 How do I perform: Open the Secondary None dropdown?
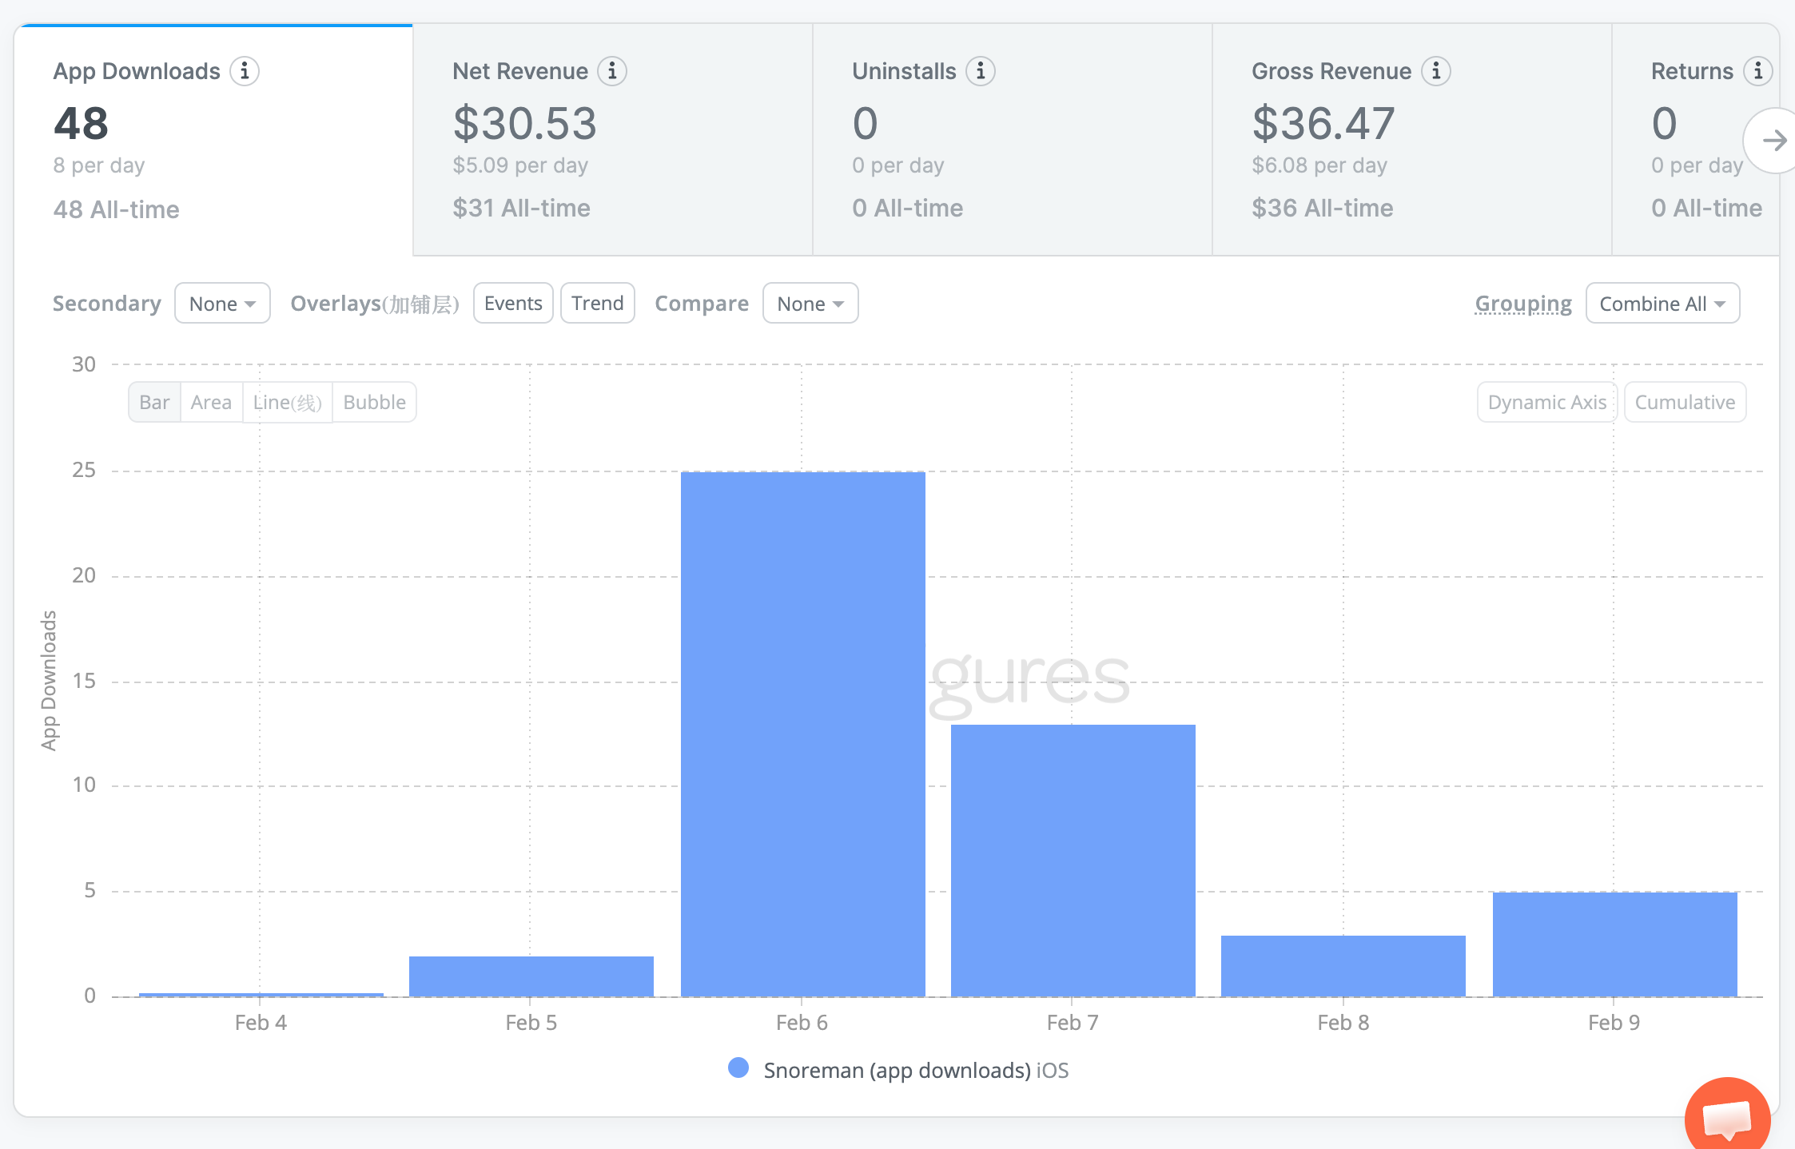222,304
